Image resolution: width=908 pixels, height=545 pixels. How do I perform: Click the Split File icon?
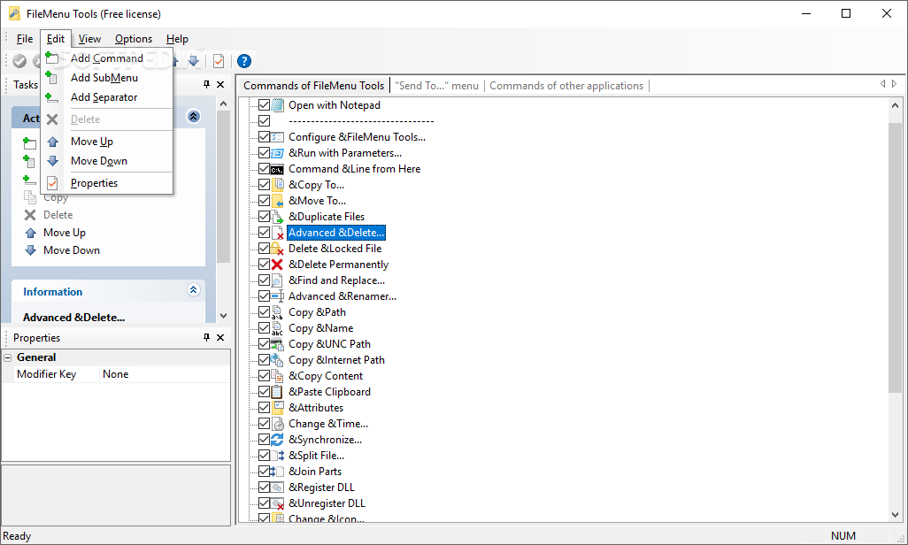tap(277, 456)
